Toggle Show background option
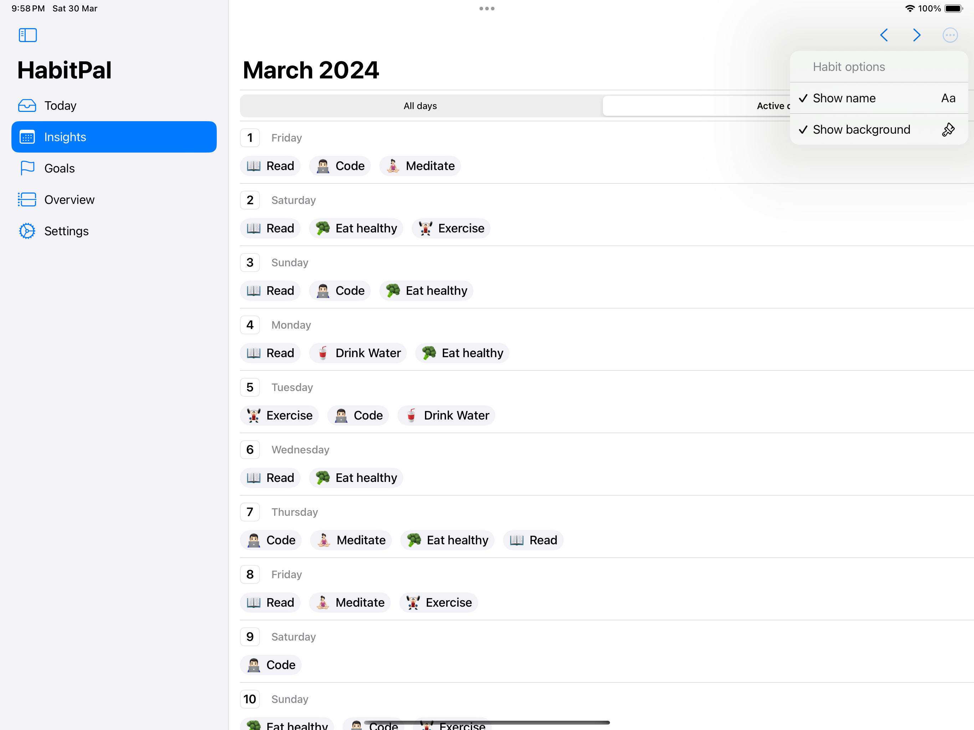Screen dimensions: 974x730 (x=878, y=129)
